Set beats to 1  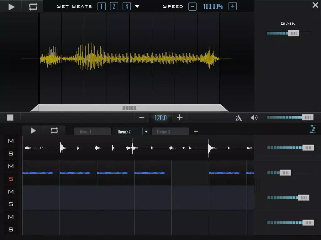point(101,6)
